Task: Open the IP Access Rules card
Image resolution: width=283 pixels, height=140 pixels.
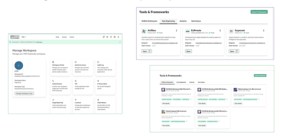Action: [105, 86]
